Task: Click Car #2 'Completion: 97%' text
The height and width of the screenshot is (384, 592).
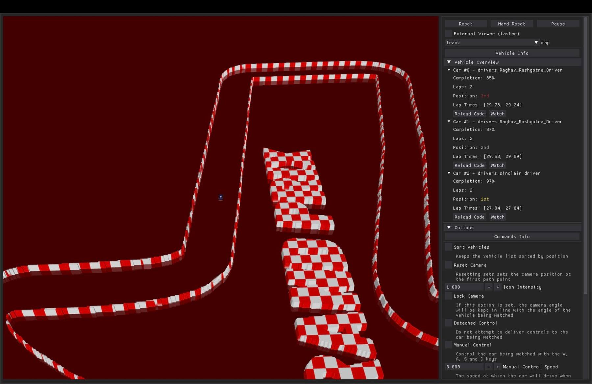Action: 474,181
